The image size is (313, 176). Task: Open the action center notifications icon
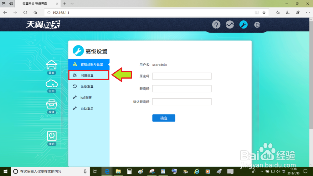click(x=305, y=171)
